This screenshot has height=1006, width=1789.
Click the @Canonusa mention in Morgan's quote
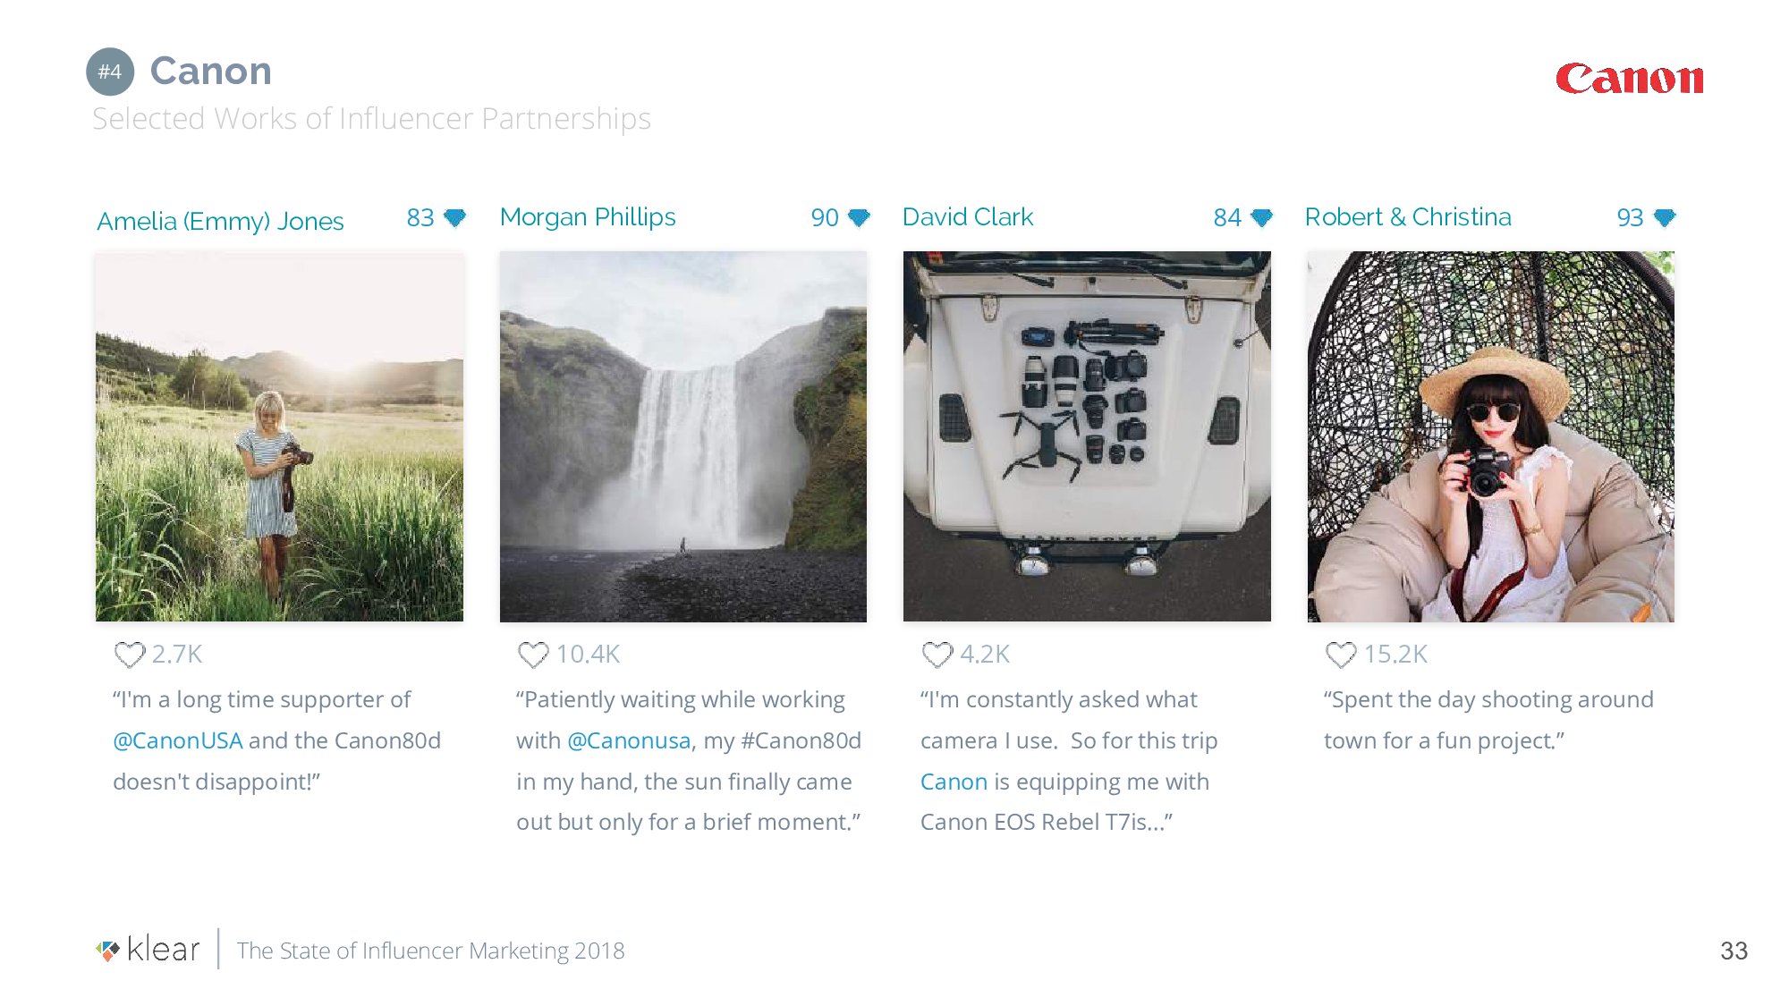[629, 740]
